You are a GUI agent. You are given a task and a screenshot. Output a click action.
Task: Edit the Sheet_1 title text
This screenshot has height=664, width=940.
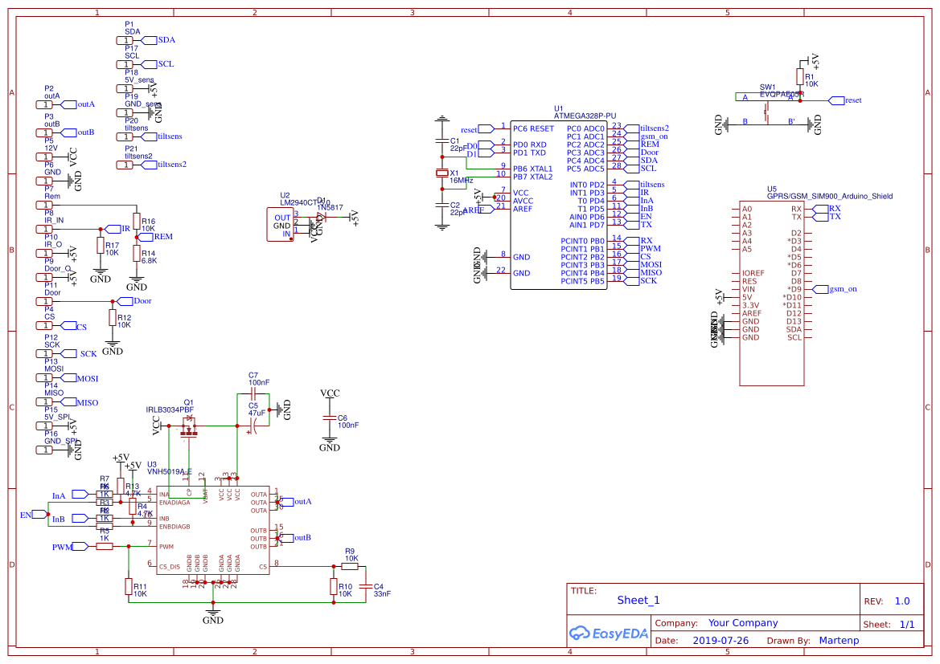(637, 600)
